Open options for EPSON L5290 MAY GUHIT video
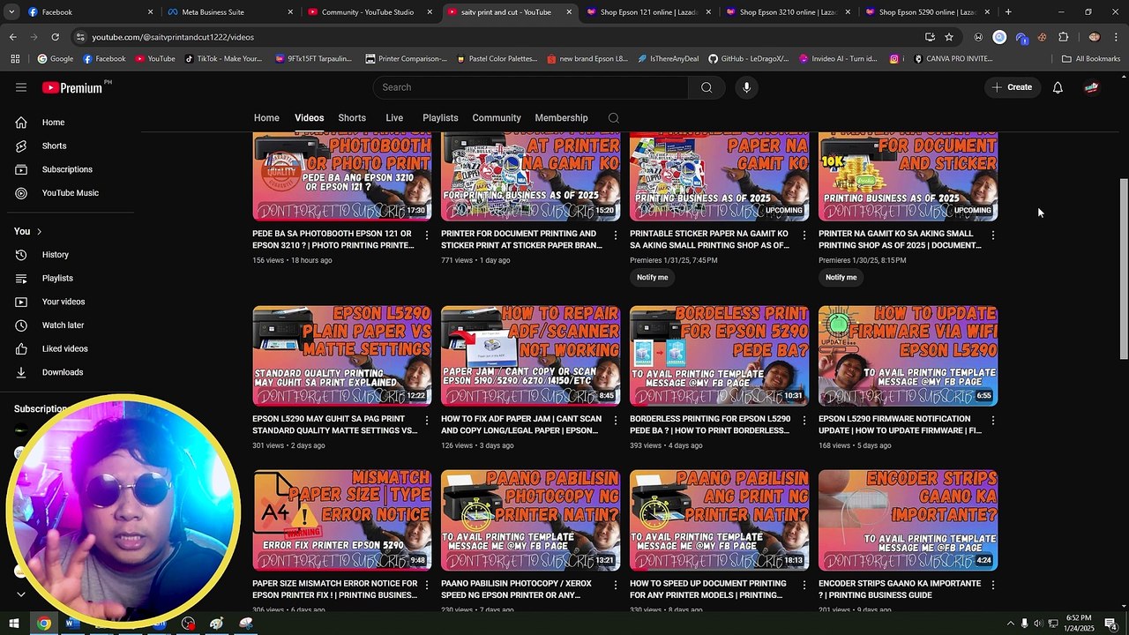1129x635 pixels. (x=427, y=421)
